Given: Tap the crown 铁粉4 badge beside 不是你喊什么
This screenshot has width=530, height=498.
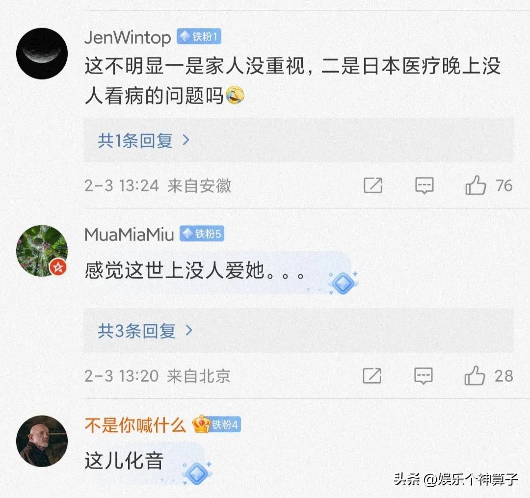Looking at the screenshot, I should (216, 424).
